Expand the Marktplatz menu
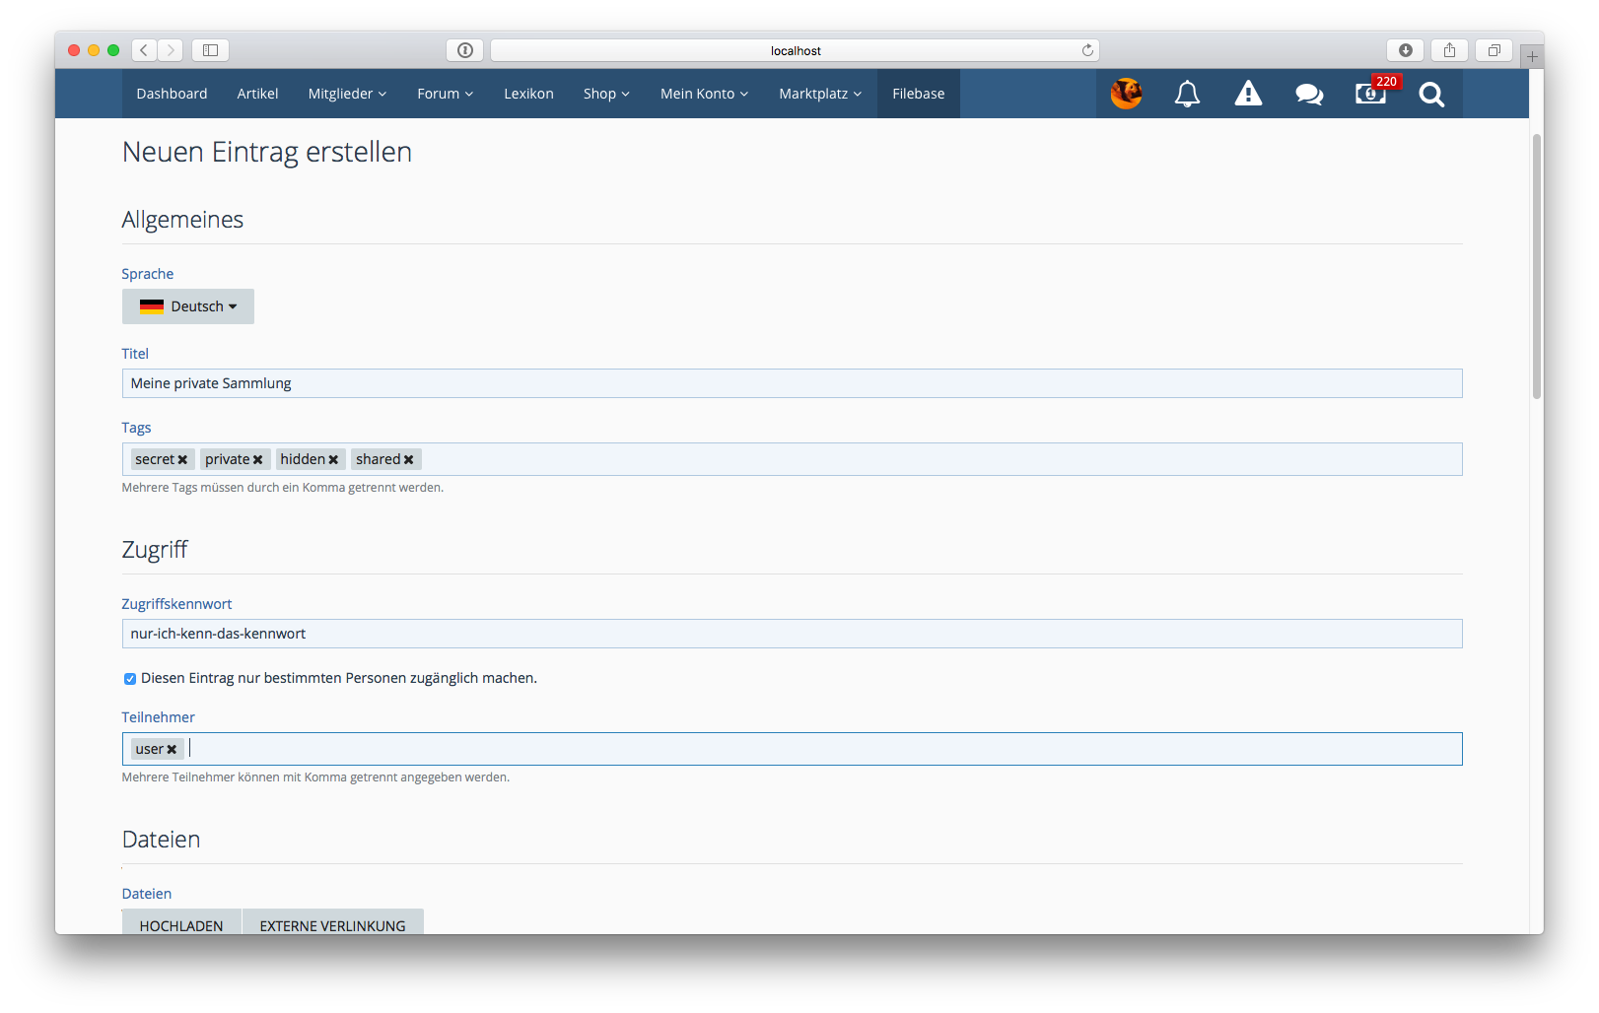The image size is (1599, 1013). (819, 94)
